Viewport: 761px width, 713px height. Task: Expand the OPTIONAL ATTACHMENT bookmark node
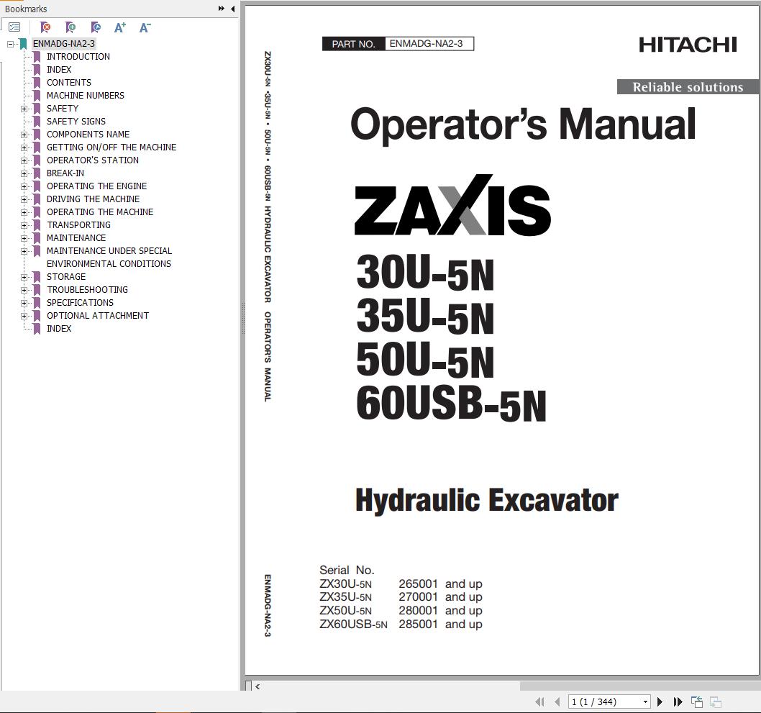point(24,316)
